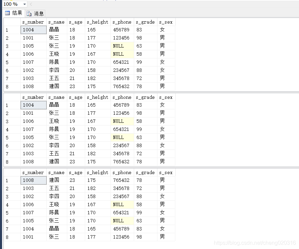
Task: Click s_sex header in middle grid
Action: point(166,97)
